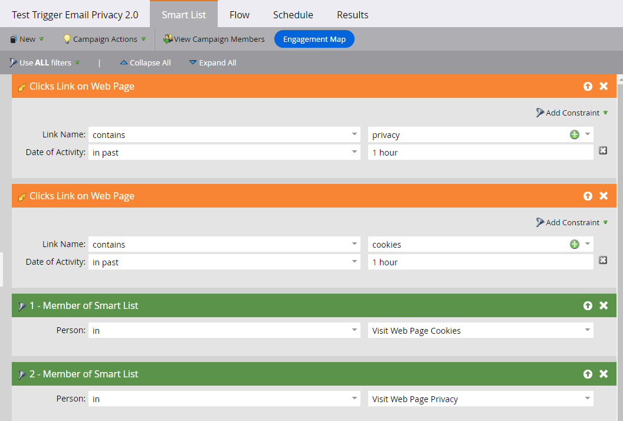Click the green plus beside the cookies value
This screenshot has width=623, height=421.
coord(575,244)
